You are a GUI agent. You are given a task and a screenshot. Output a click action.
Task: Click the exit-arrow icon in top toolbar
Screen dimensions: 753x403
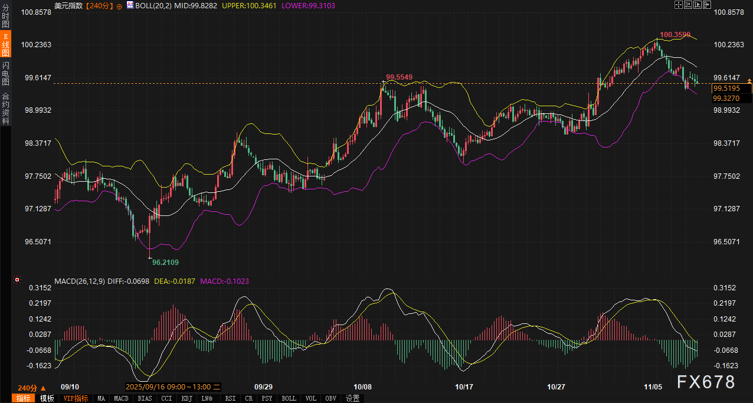pyautogui.click(x=707, y=5)
